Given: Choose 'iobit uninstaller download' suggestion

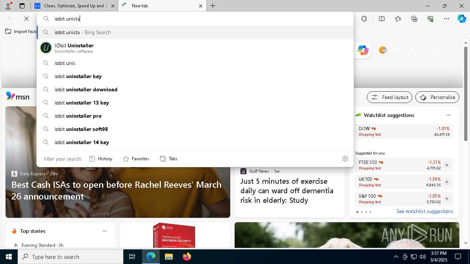Looking at the screenshot, I should coord(195,89).
